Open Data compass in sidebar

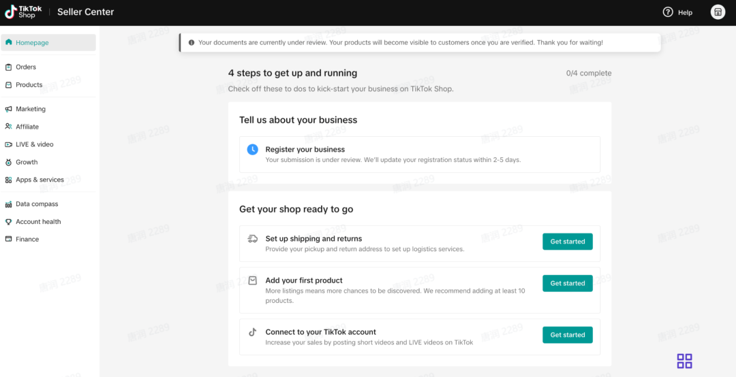click(37, 204)
